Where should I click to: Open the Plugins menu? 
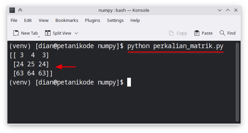pyautogui.click(x=93, y=21)
